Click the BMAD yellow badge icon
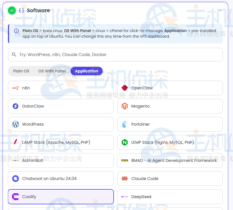The image size is (233, 210). (x=124, y=160)
